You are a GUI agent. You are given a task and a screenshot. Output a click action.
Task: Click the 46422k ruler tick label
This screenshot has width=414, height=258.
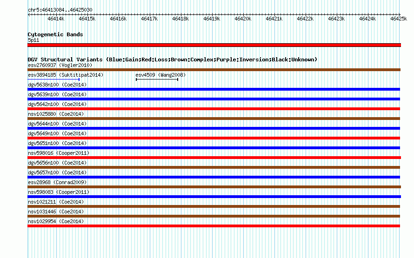point(305,19)
